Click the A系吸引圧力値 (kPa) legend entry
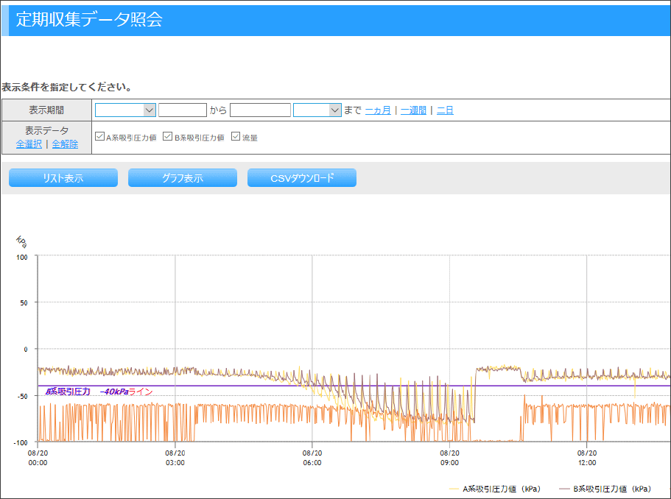 point(495,489)
